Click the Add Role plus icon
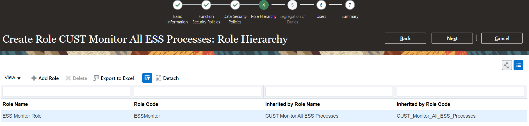This screenshot has height=126, width=529. tap(34, 78)
